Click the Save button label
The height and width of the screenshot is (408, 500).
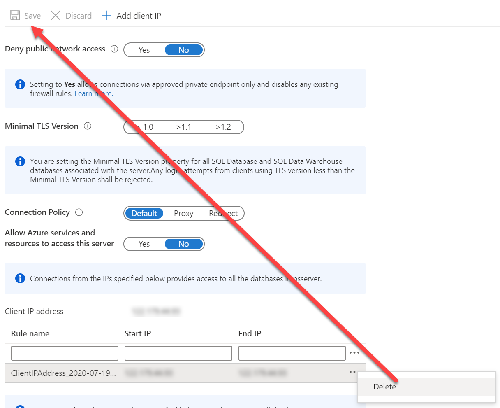tap(32, 16)
